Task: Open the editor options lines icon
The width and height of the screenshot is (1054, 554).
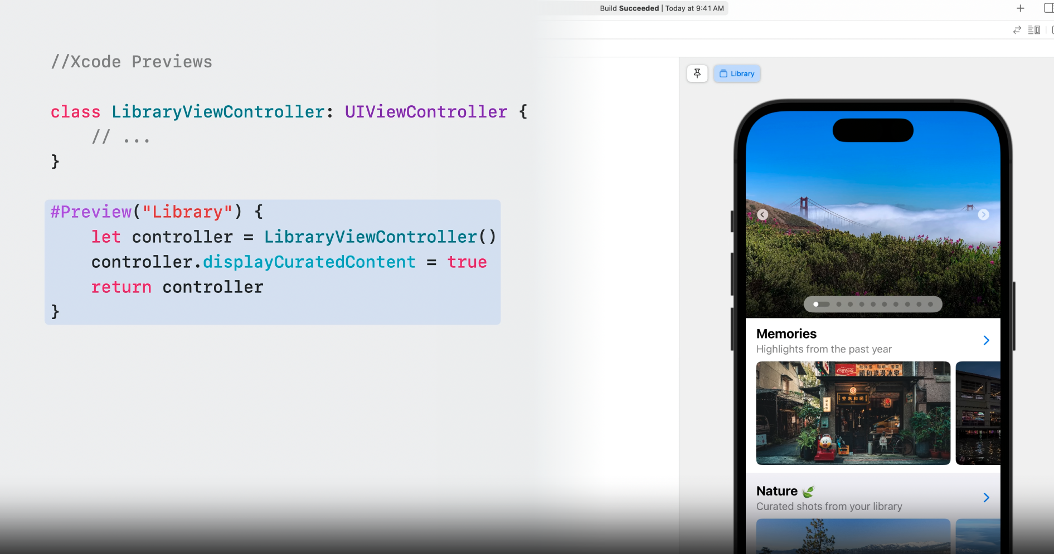Action: point(1034,30)
